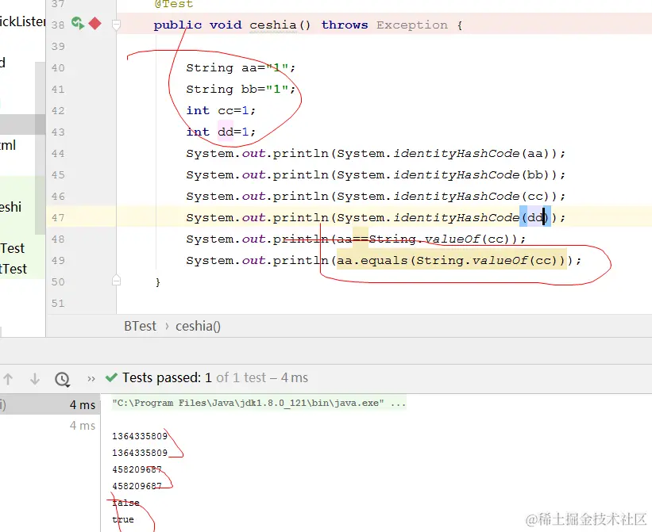Click the first 458209687 console output line
652x532 pixels.
137,469
